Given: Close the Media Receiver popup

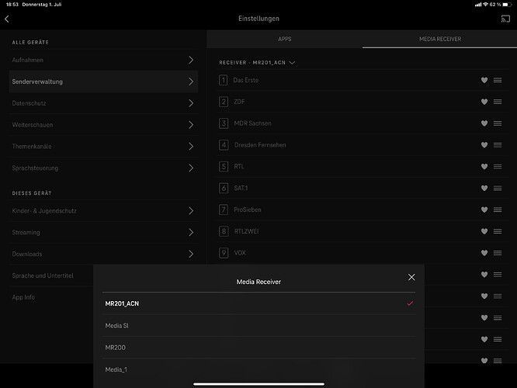Looking at the screenshot, I should (x=411, y=277).
